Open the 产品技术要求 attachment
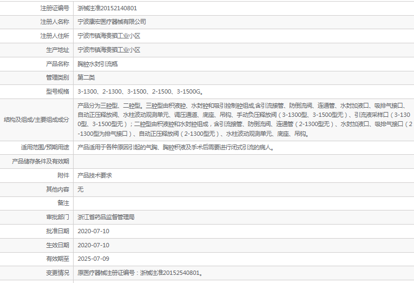 95,175
